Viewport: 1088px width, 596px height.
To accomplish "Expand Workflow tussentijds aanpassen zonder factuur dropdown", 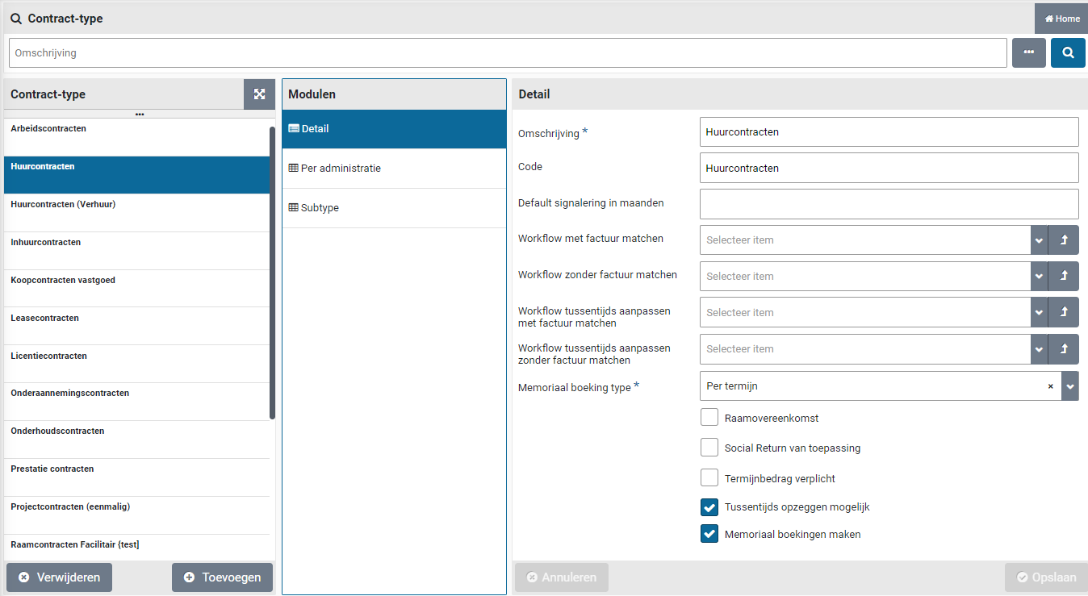I will [1038, 349].
